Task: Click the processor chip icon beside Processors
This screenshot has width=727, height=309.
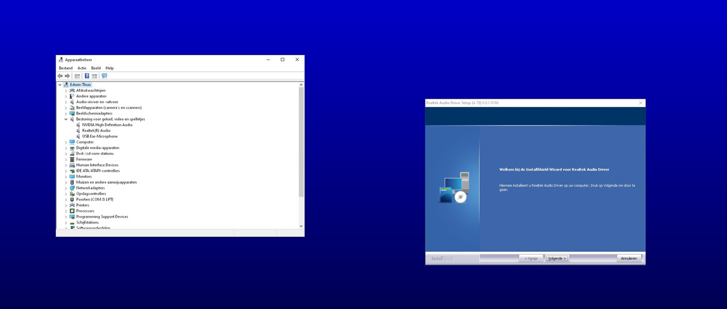Action: (72, 211)
